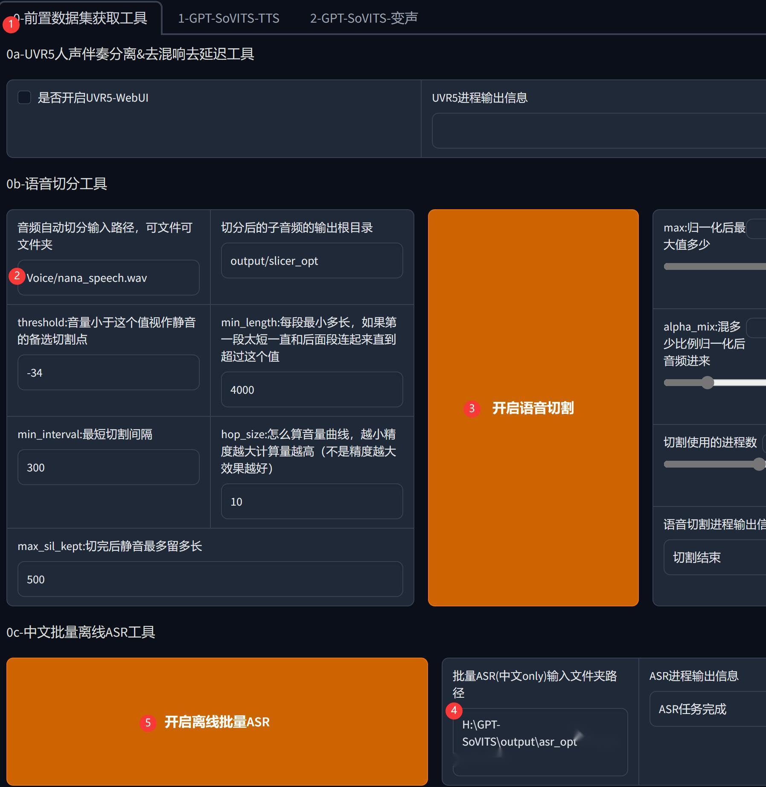Start slicing with the 开启语音切割 button
This screenshot has width=766, height=787.
pos(533,408)
